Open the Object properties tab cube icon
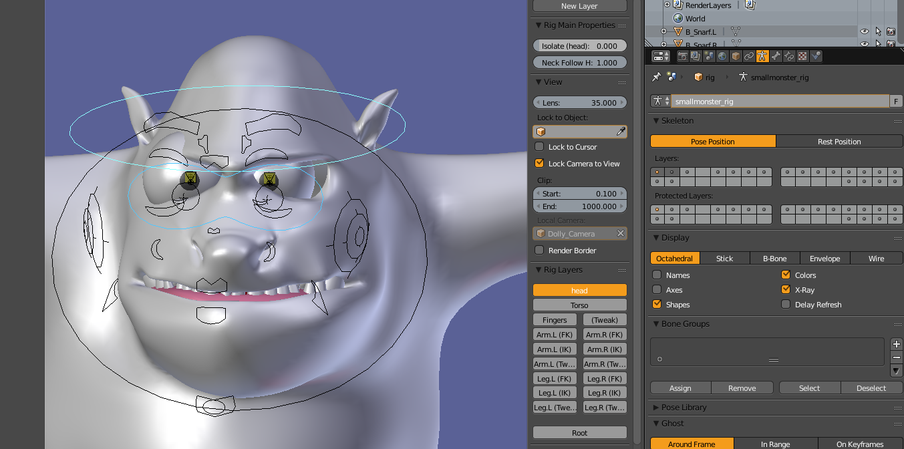 coord(736,57)
